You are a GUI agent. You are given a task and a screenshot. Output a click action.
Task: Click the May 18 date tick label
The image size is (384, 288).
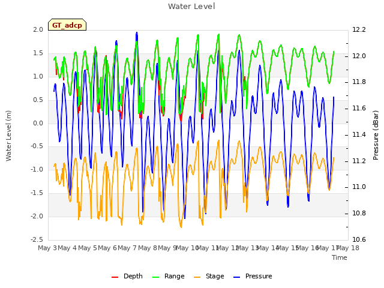tap(348, 248)
